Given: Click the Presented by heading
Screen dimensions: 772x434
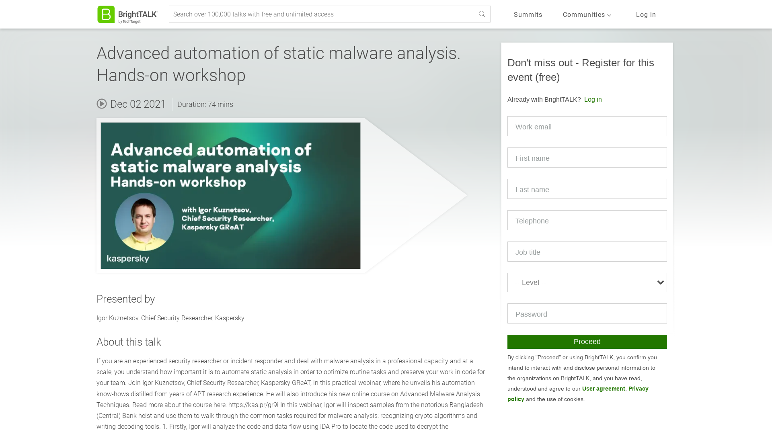Looking at the screenshot, I should click(x=125, y=299).
